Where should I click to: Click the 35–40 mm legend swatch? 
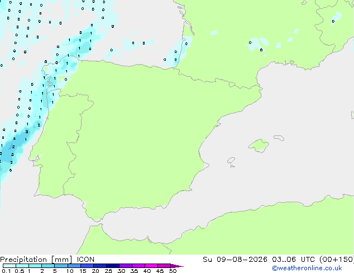tap(138, 266)
